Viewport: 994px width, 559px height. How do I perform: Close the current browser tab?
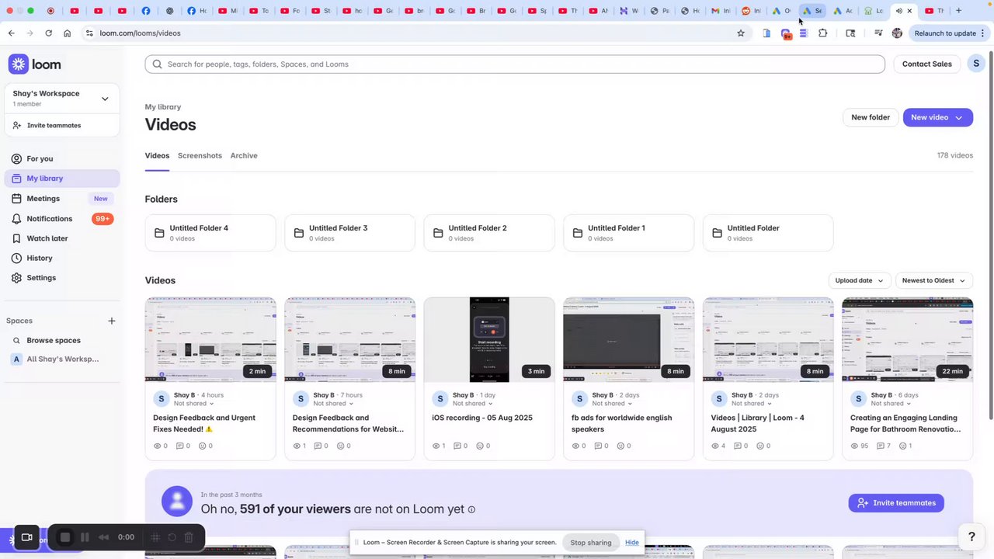click(909, 11)
